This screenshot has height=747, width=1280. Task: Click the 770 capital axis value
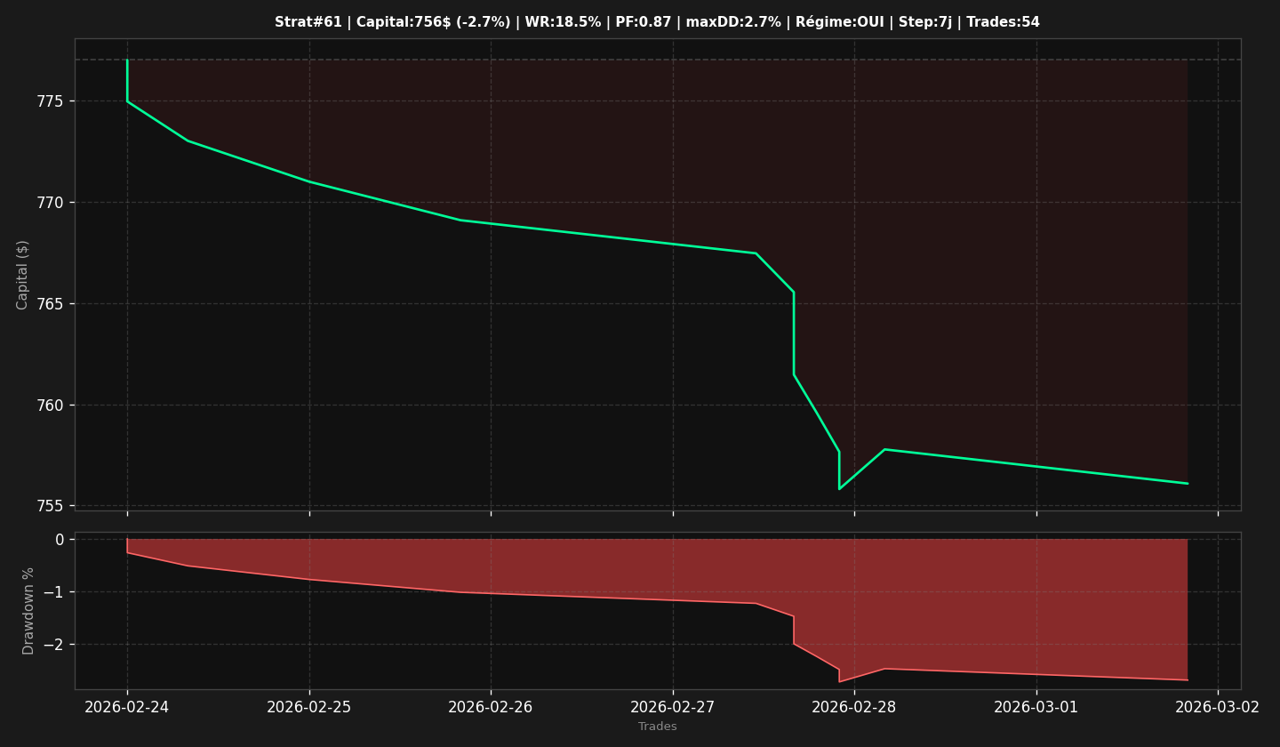[x=51, y=203]
